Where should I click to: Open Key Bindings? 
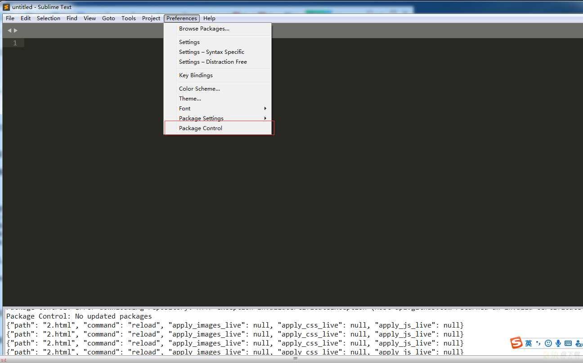pos(218,75)
